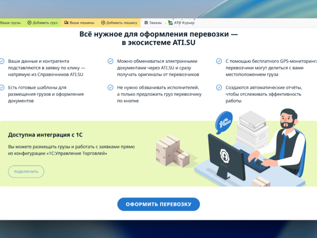Image resolution: width=317 pixels, height=238 pixels.
Task: Click the АТИ Курьер logo icon
Action: [170, 23]
